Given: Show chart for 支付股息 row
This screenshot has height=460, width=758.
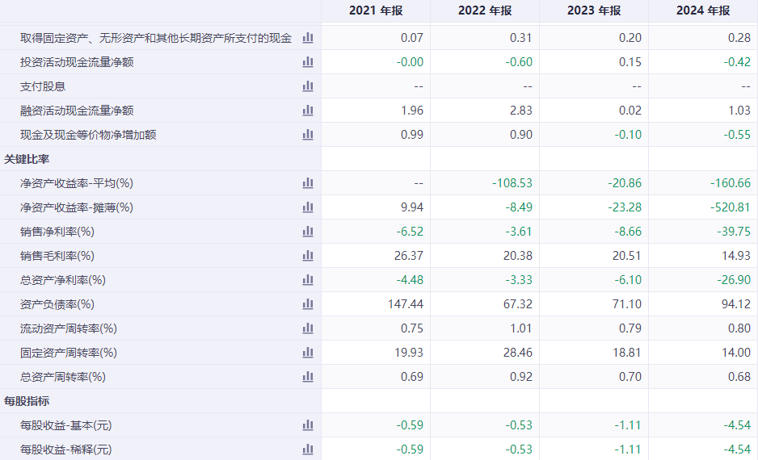Looking at the screenshot, I should tap(307, 86).
